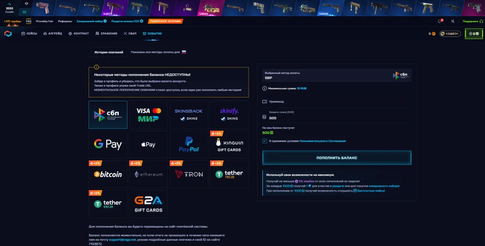Select the СБП payment method tile
This screenshot has width=485, height=246.
tap(108, 114)
